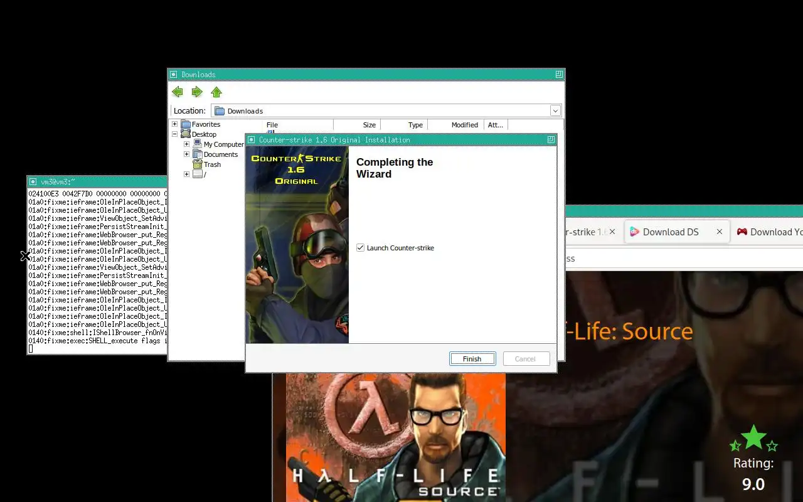The width and height of the screenshot is (803, 502).
Task: Select the '/' drive icon in the tree
Action: click(x=198, y=174)
